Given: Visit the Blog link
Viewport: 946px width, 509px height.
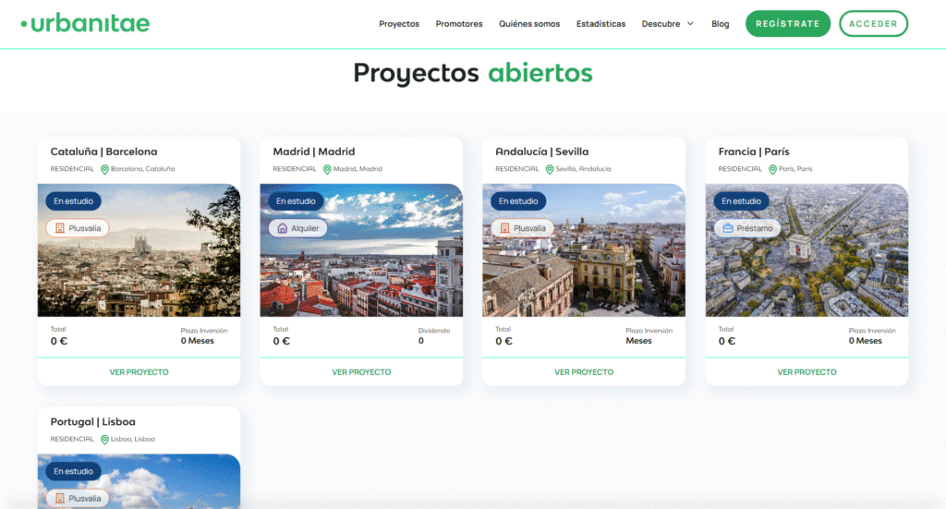Looking at the screenshot, I should pos(721,24).
